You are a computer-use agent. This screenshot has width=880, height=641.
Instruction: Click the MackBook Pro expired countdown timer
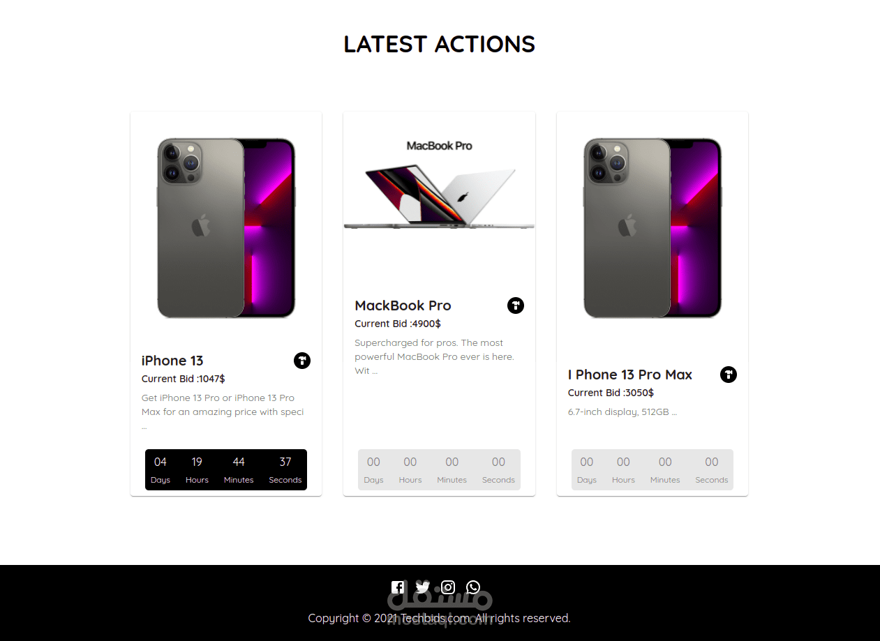click(x=439, y=469)
